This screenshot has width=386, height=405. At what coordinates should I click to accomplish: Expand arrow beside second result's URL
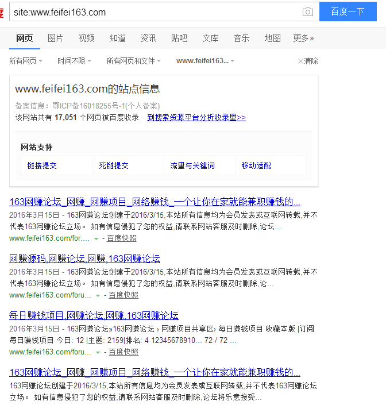98,295
